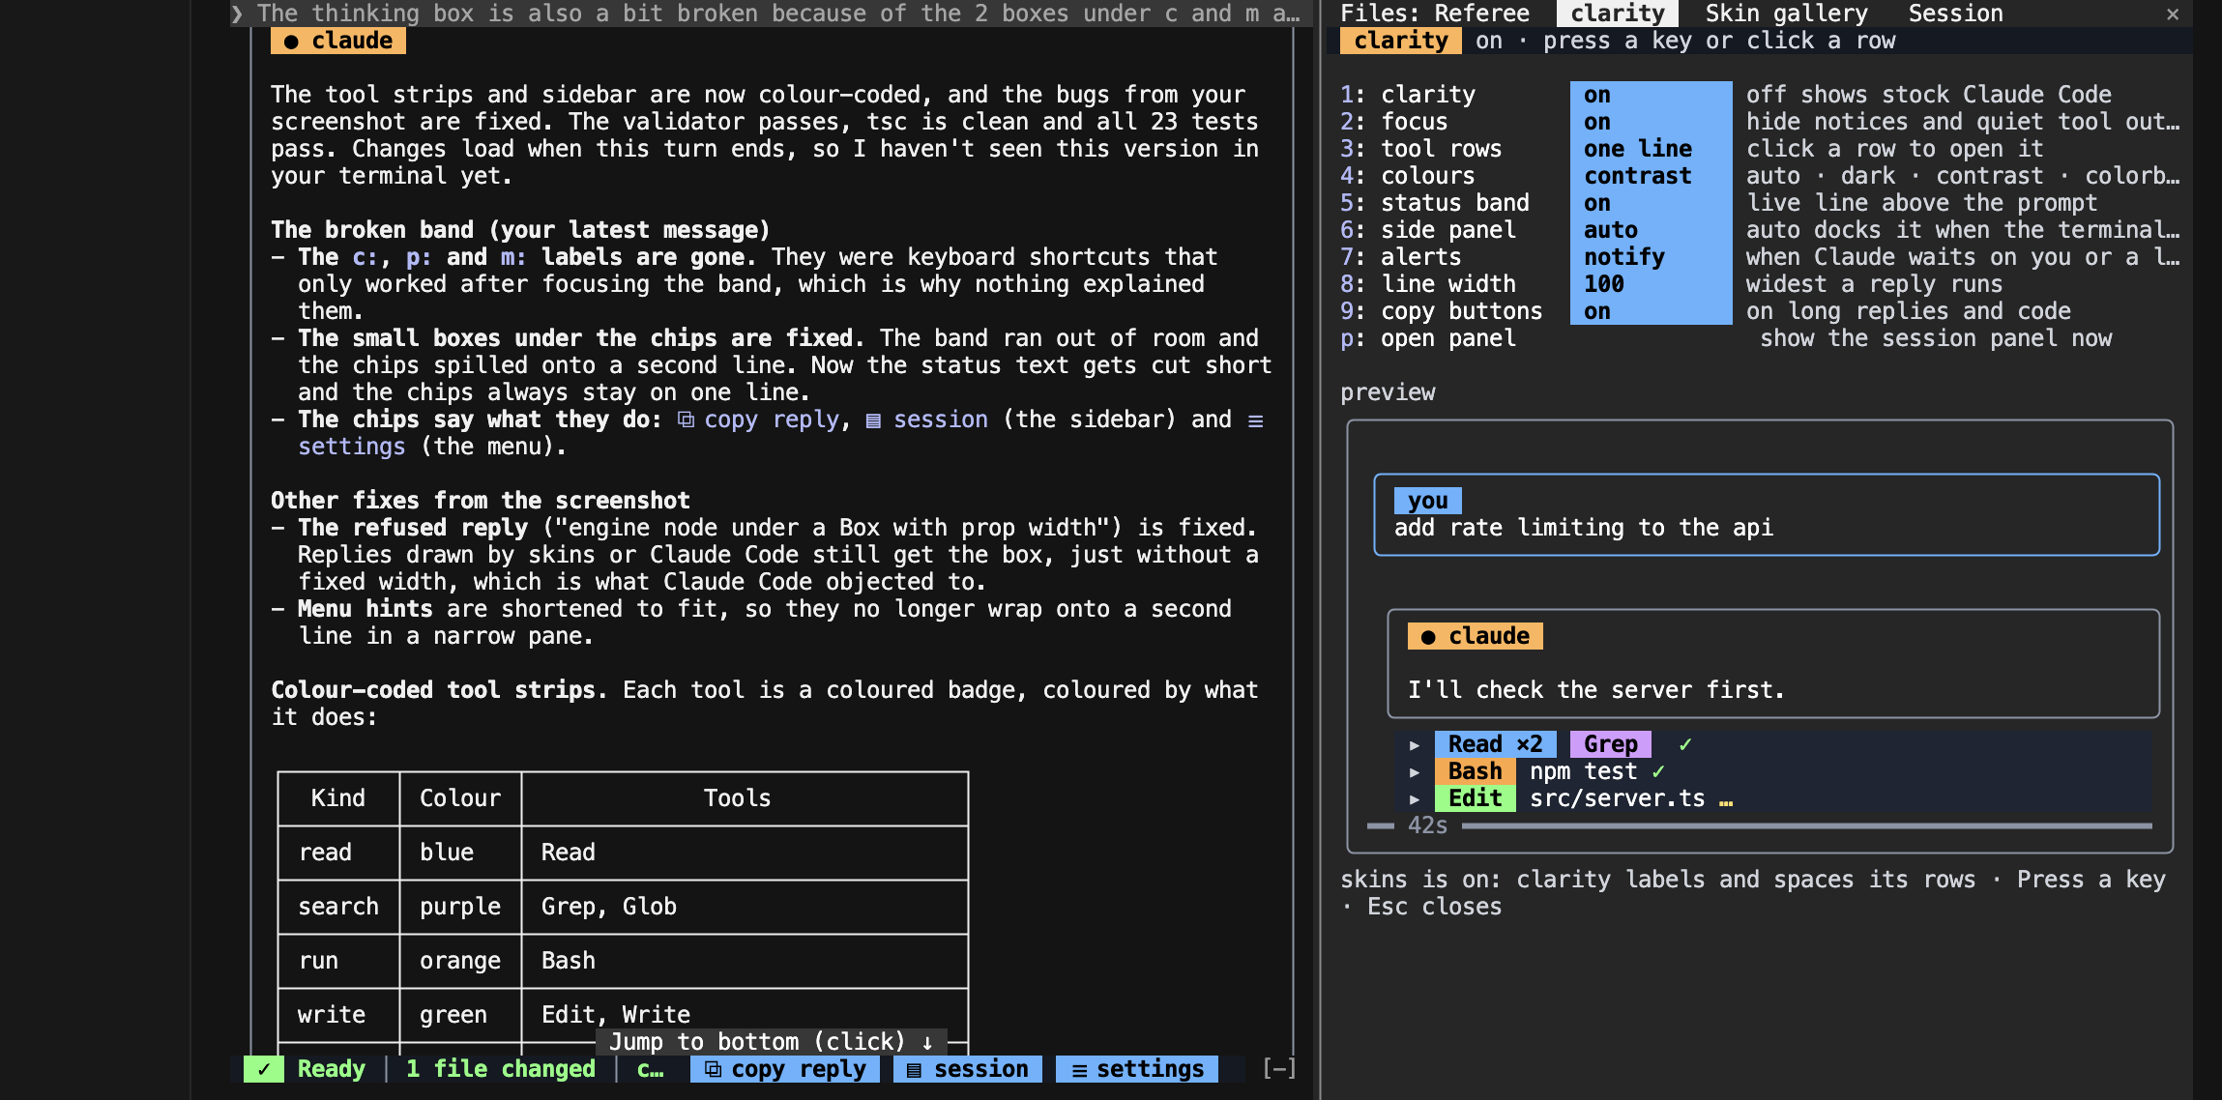Image resolution: width=2222 pixels, height=1100 pixels.
Task: Click the copy icon beside inline 'copy reply'
Action: [x=686, y=420]
